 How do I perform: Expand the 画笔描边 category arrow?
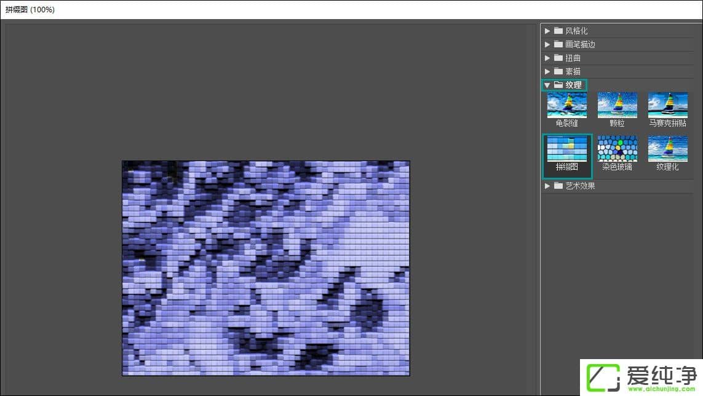(547, 44)
